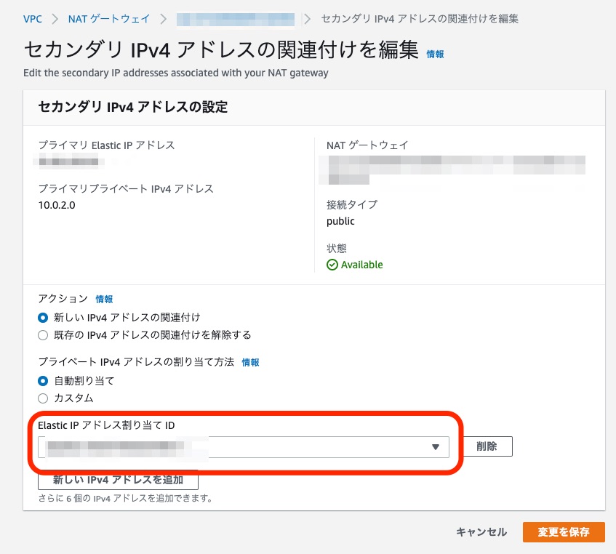Click the キャンセル link

[x=481, y=532]
